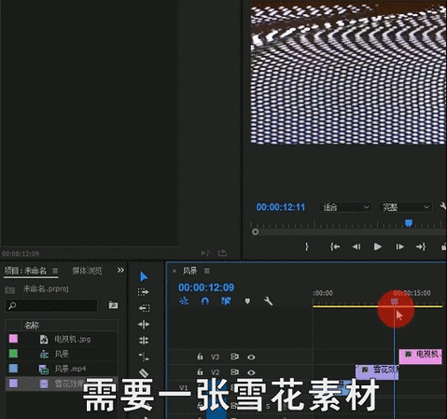Viewport: 447px width, 419px height.
Task: Open the 项目 panel menu icon
Action: coord(55,271)
